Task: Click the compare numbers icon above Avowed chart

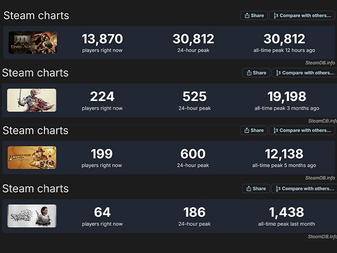Action: tap(278, 73)
